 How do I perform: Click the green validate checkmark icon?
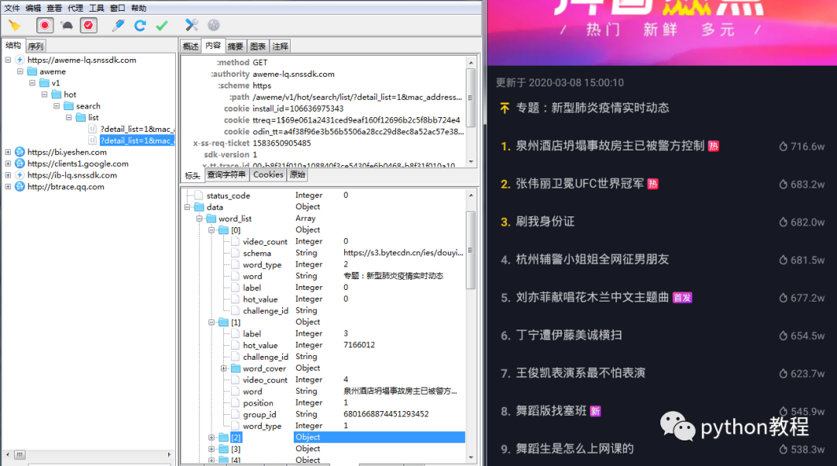(162, 25)
